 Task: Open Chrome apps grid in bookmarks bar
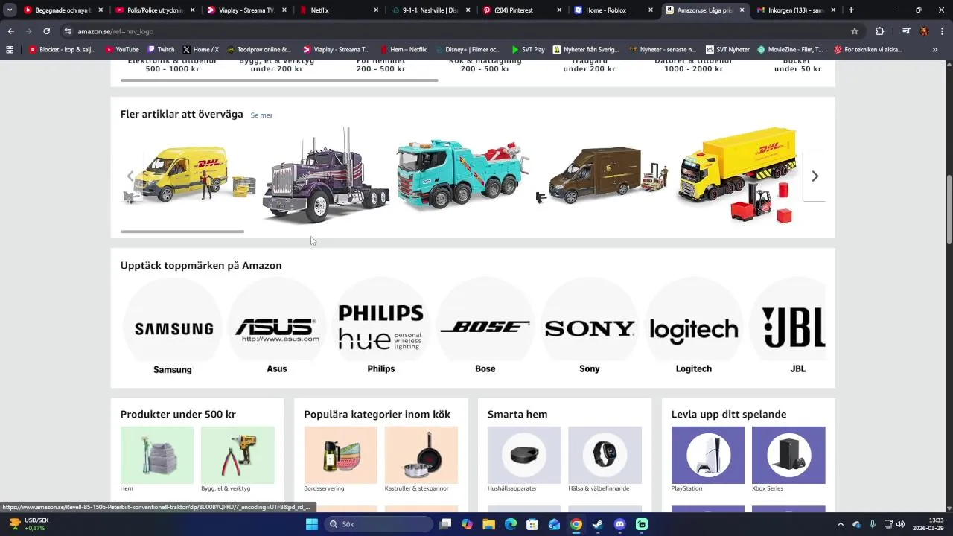(x=10, y=50)
